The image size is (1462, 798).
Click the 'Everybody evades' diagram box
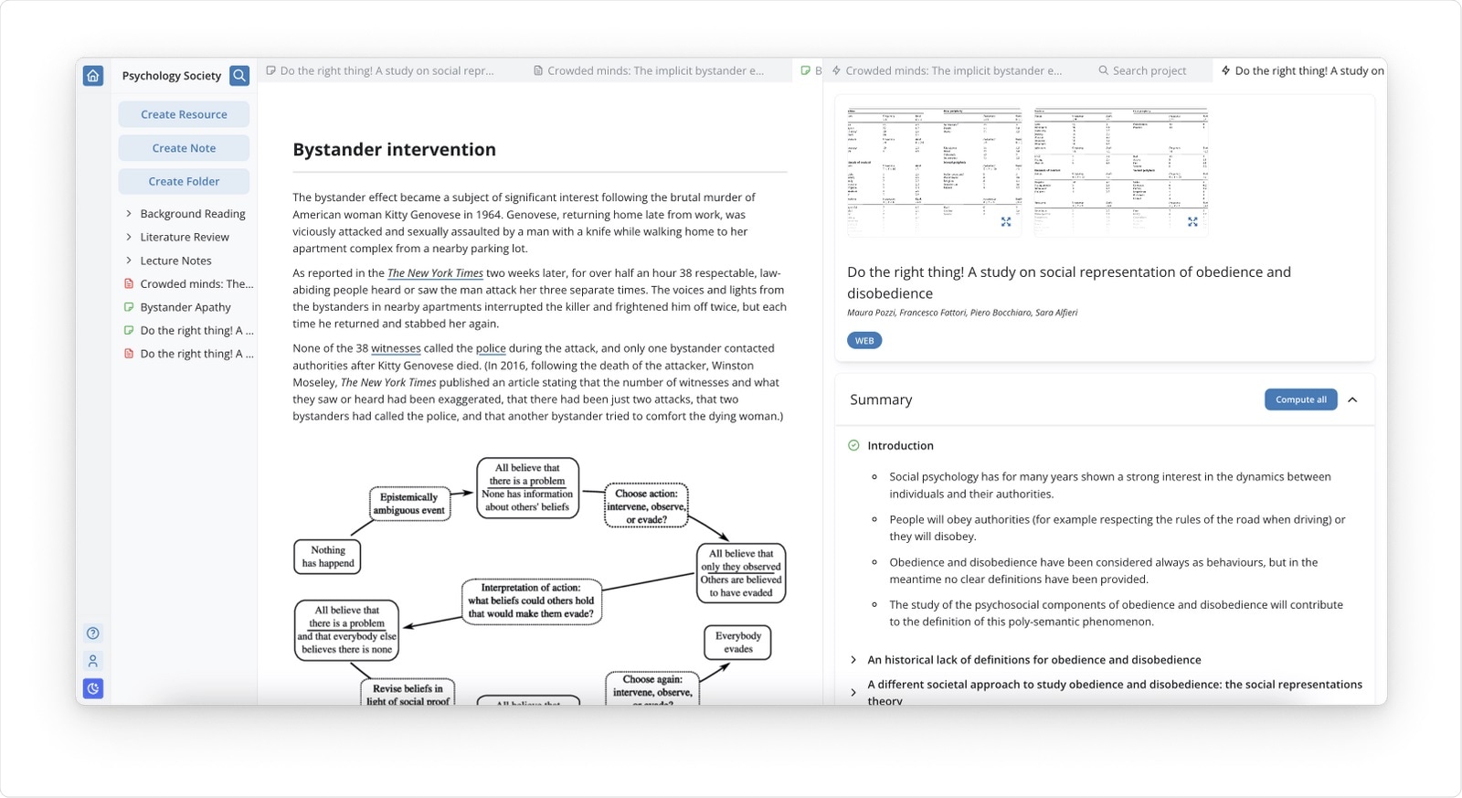[x=738, y=642]
